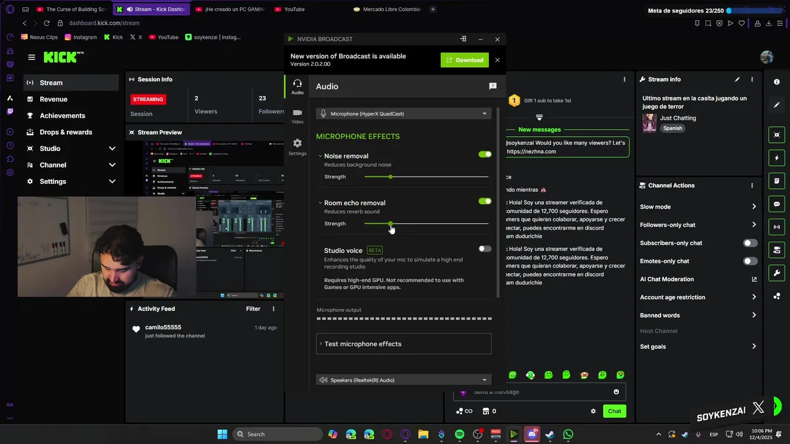Expand the Settings menu chevron in Kick sidebar
This screenshot has height=444, width=790.
[112, 181]
